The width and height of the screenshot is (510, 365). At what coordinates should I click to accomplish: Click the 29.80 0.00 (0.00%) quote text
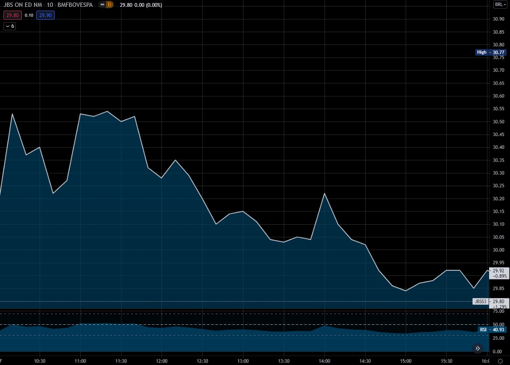141,5
